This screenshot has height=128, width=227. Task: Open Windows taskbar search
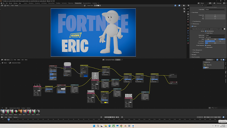98,126
